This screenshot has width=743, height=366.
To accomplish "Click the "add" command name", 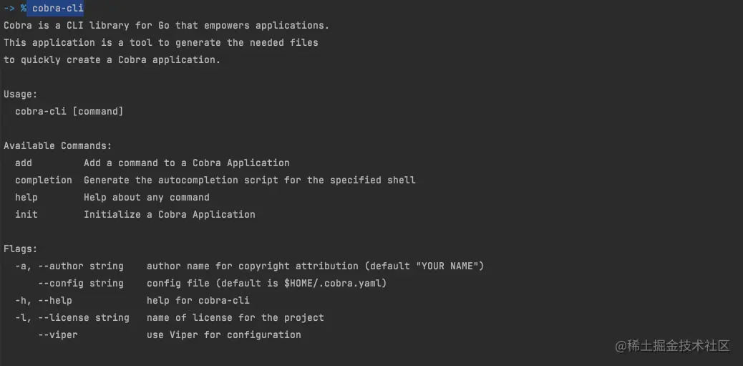I will (x=24, y=163).
